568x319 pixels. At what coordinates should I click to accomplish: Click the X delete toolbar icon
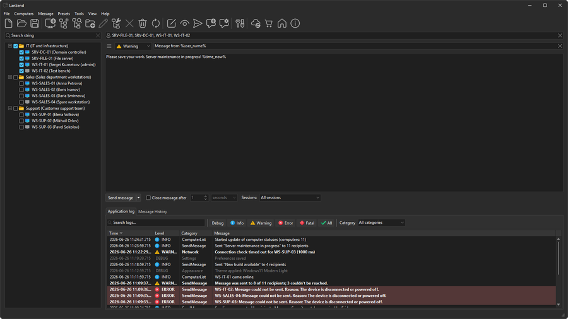[129, 23]
